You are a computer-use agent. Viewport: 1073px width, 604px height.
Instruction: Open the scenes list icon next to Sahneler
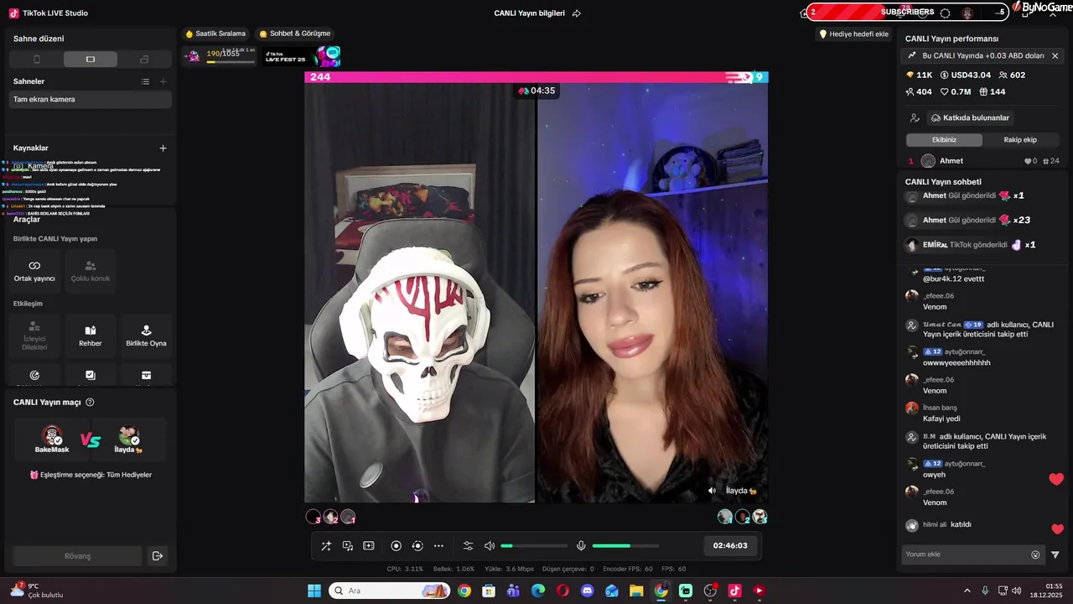[x=145, y=81]
